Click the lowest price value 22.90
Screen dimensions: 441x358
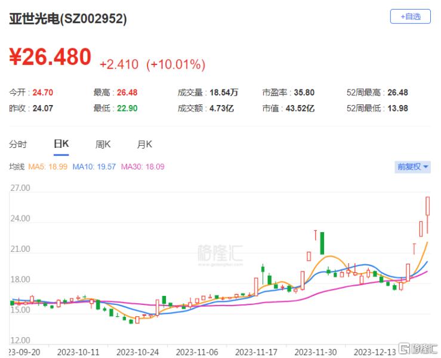127,108
